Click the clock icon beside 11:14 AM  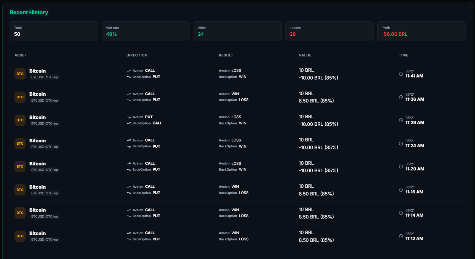(401, 213)
